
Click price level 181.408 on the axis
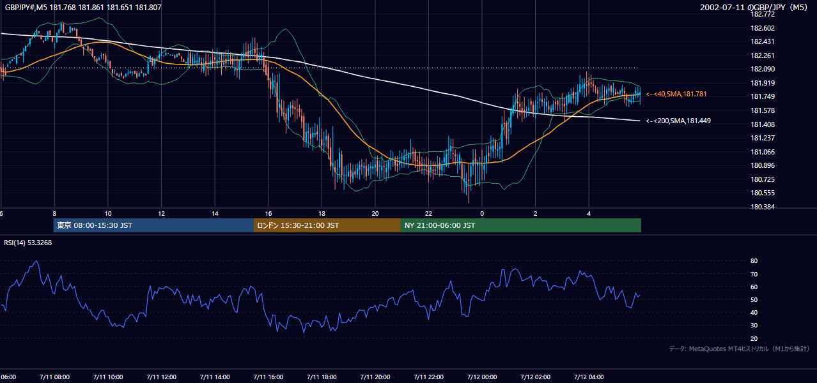[x=763, y=124]
